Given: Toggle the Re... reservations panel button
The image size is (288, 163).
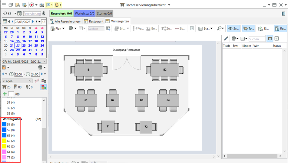Looking at the screenshot, I should coord(280,28).
